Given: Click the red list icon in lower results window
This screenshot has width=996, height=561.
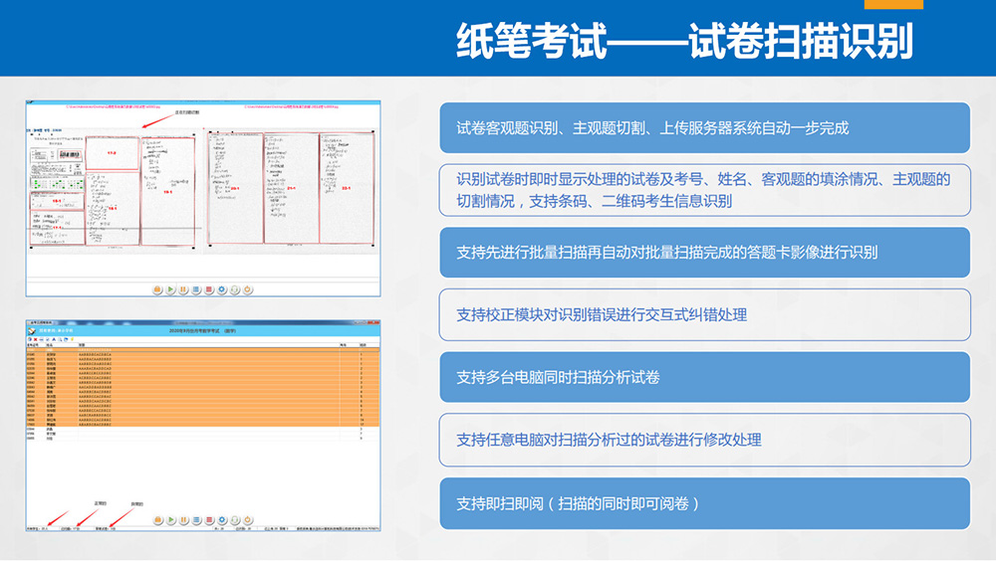Looking at the screenshot, I should click(209, 520).
